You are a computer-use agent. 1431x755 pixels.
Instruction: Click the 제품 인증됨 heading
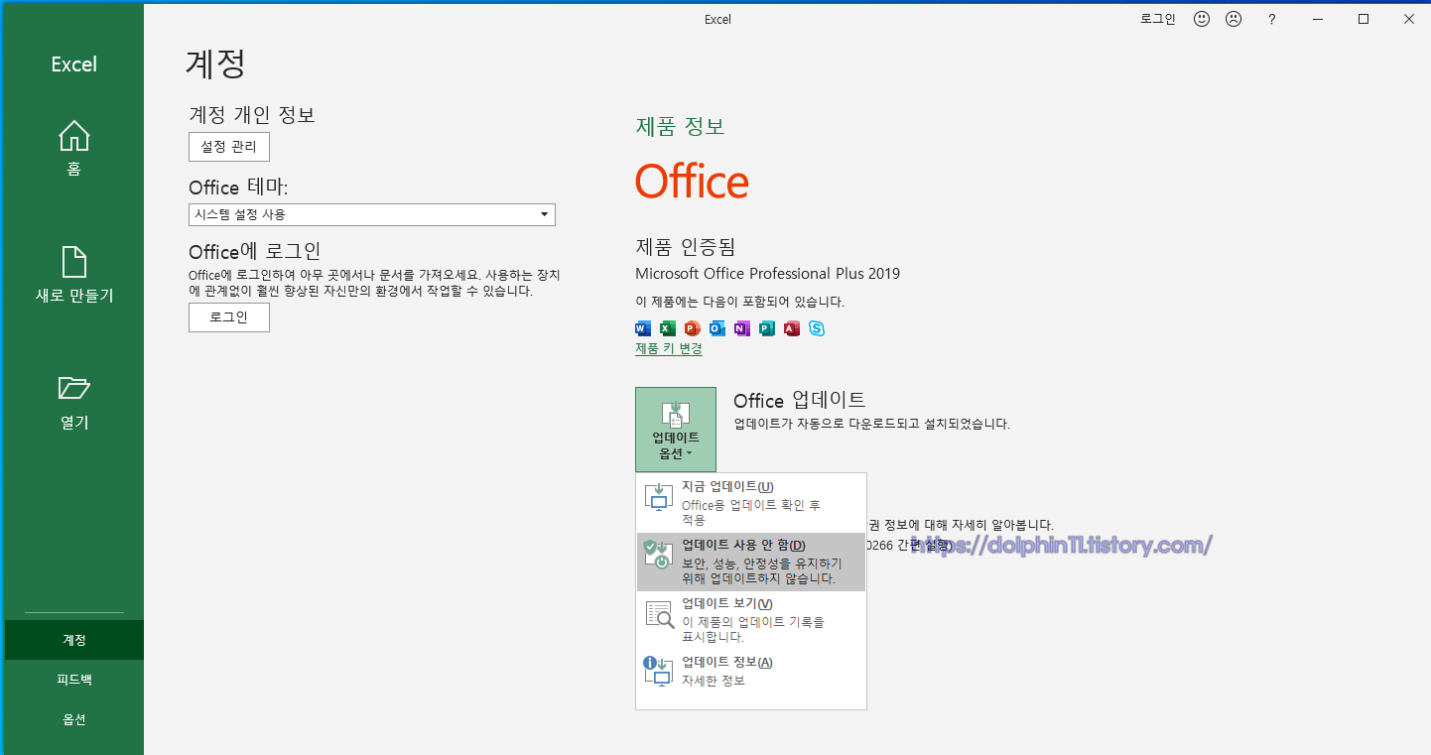[x=686, y=247]
